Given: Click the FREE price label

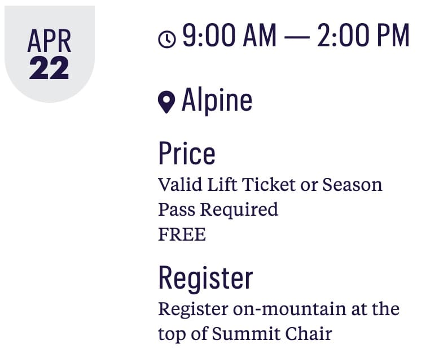Looking at the screenshot, I should click(182, 234).
